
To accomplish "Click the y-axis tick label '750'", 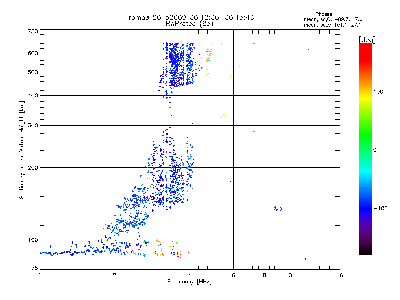I will [x=33, y=32].
